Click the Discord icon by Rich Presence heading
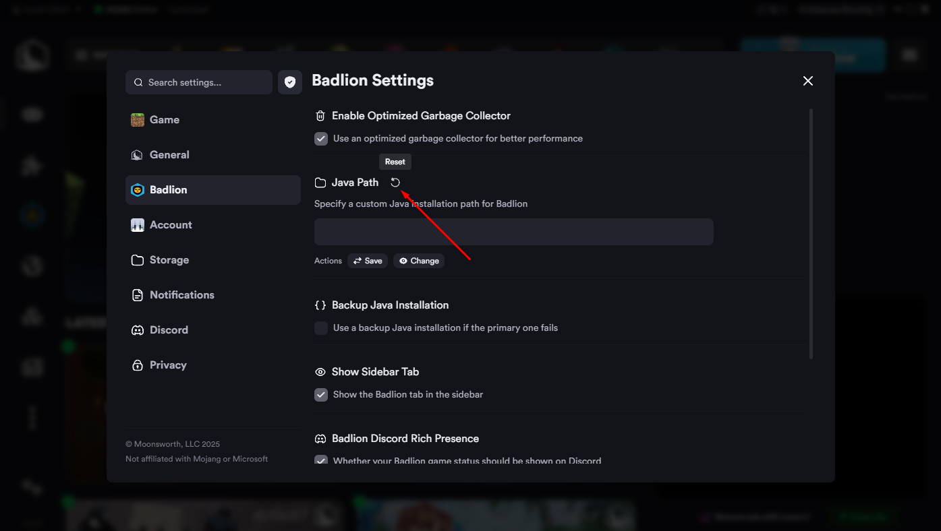The image size is (941, 531). [320, 439]
